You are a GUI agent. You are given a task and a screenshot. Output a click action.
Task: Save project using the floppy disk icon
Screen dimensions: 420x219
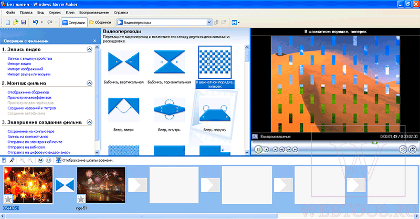pos(24,23)
